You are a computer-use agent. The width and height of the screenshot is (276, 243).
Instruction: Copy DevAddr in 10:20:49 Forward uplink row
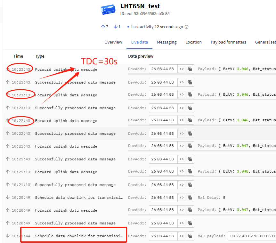point(190,210)
